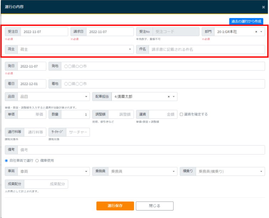Focus the 備考 remarks field

pos(141,150)
